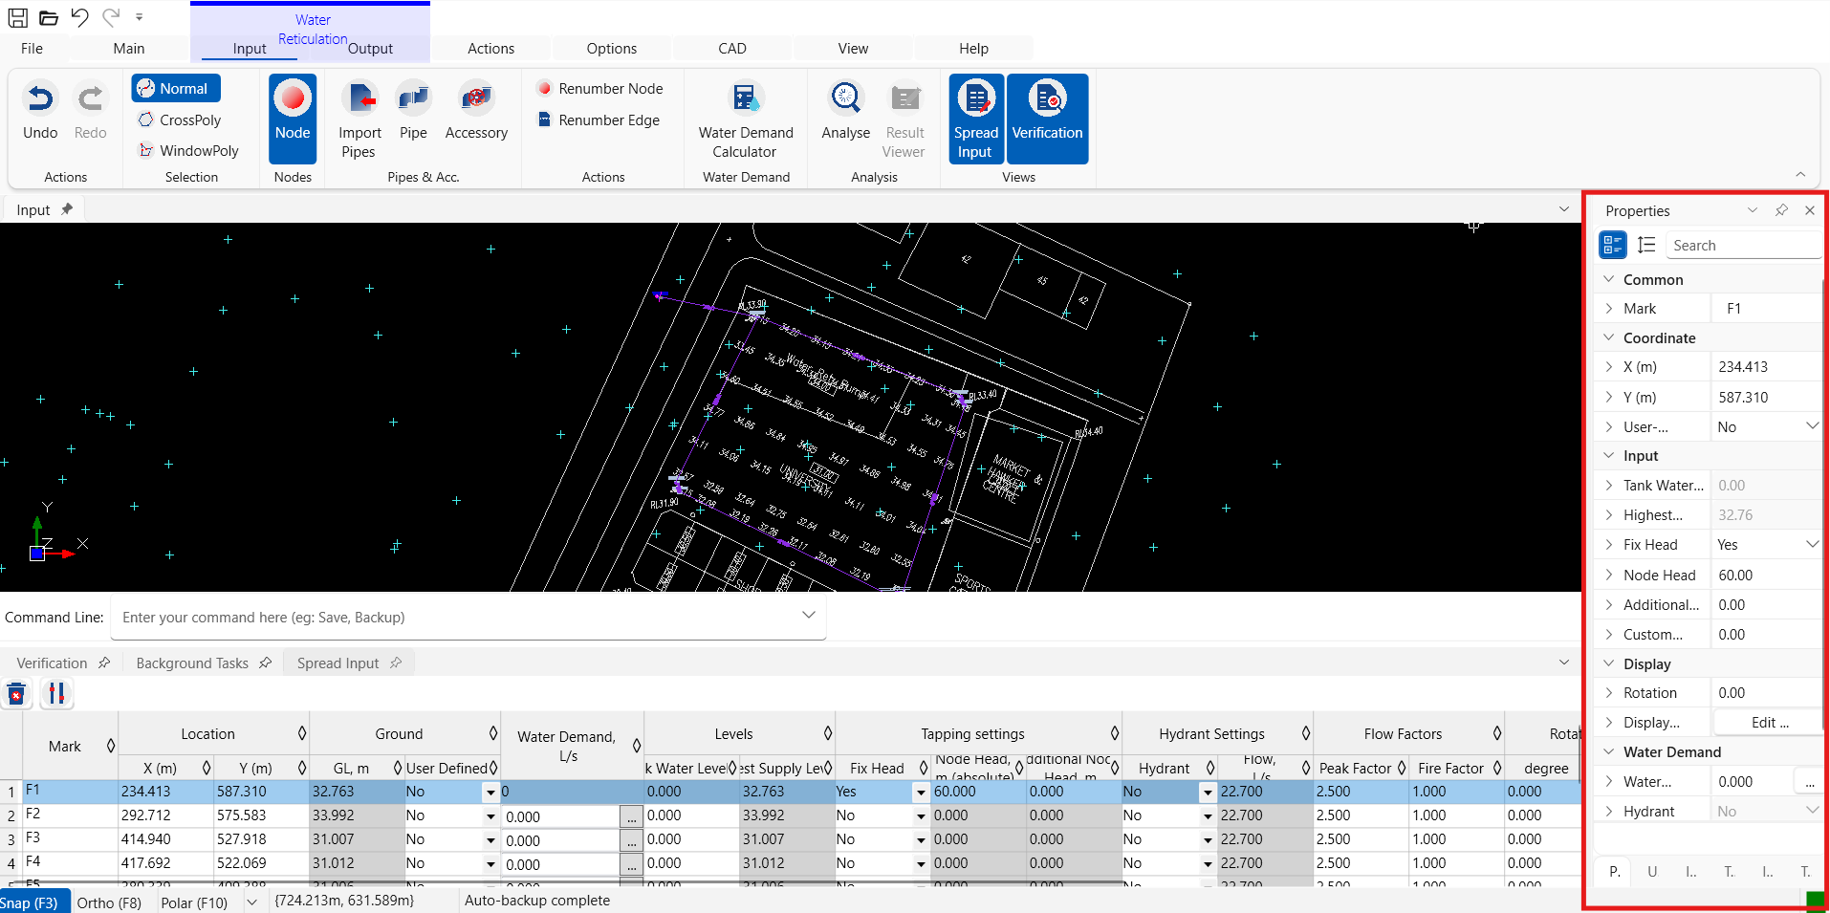This screenshot has height=913, width=1830.
Task: Click the Save icon in title bar
Action: (x=18, y=17)
